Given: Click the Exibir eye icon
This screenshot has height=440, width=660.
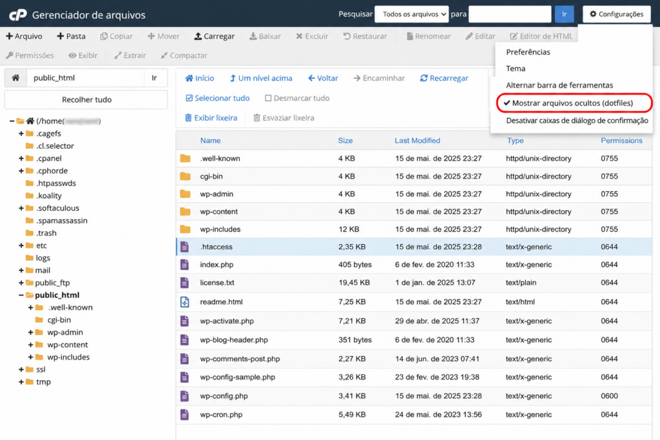Looking at the screenshot, I should click(x=72, y=55).
